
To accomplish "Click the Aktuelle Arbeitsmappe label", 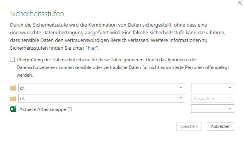I will coord(43,109).
